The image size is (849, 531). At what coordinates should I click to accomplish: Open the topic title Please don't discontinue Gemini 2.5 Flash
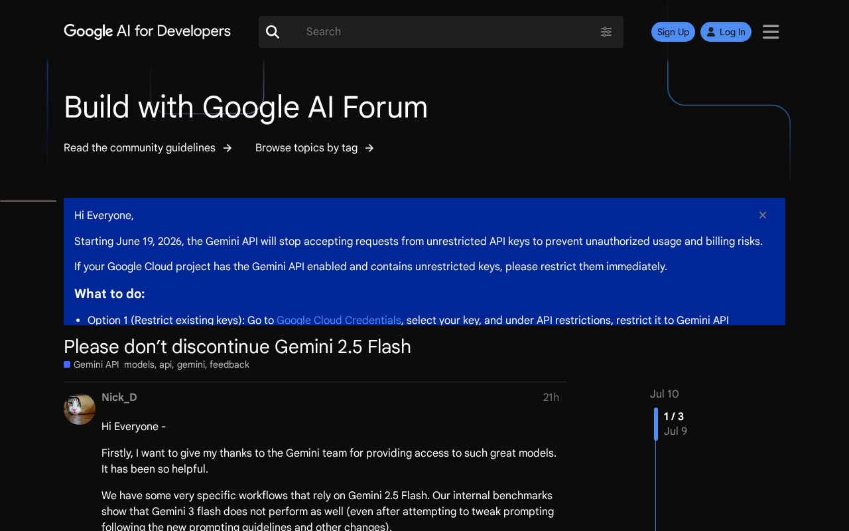tap(237, 346)
